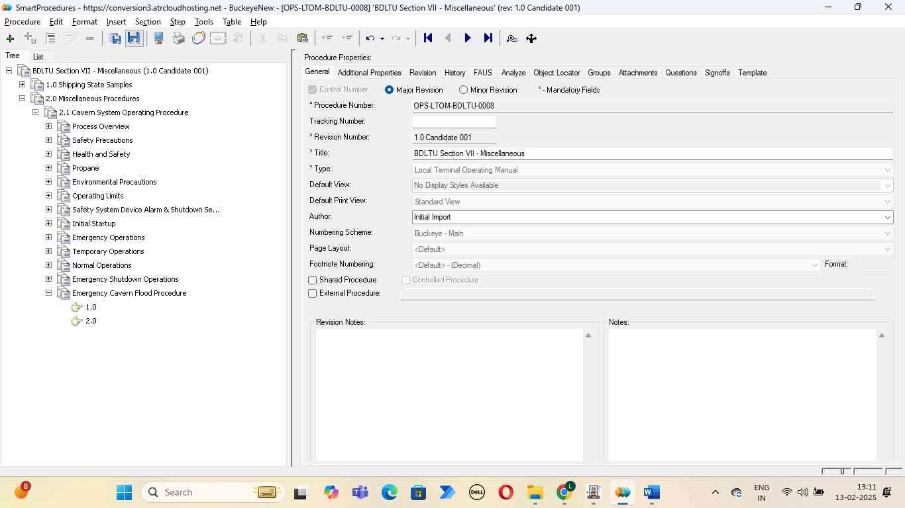Click the printer icon in toolbar
This screenshot has width=905, height=508.
[178, 38]
